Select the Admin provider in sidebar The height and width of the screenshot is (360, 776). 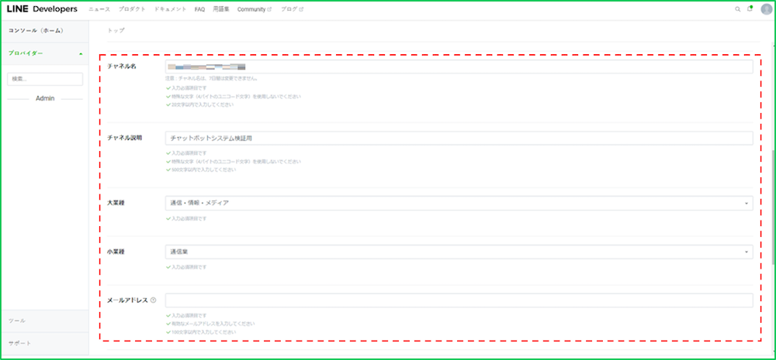coord(45,98)
